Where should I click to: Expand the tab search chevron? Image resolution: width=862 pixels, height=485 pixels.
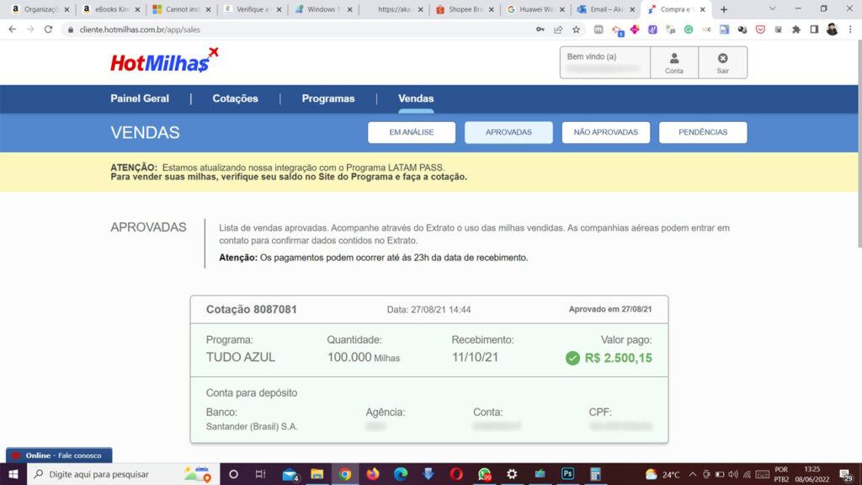click(772, 8)
